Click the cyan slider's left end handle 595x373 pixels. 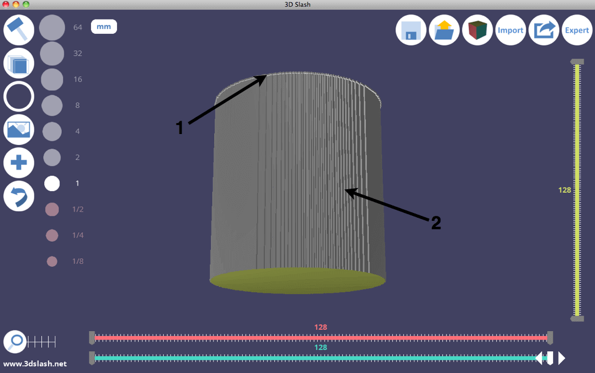[92, 358]
